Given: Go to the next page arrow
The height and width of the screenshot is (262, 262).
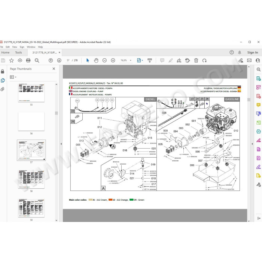Looking at the screenshot, I should 59,60.
